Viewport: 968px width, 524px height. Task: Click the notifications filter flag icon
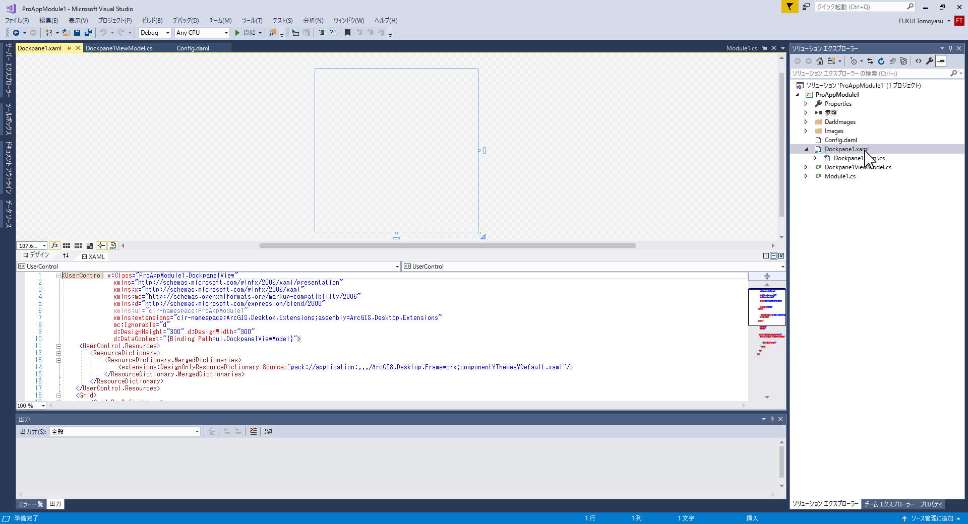790,7
